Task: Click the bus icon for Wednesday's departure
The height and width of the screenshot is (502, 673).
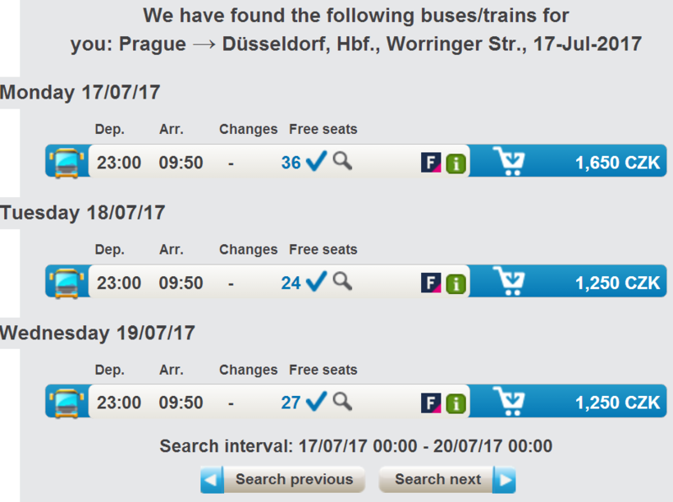Action: (x=66, y=402)
